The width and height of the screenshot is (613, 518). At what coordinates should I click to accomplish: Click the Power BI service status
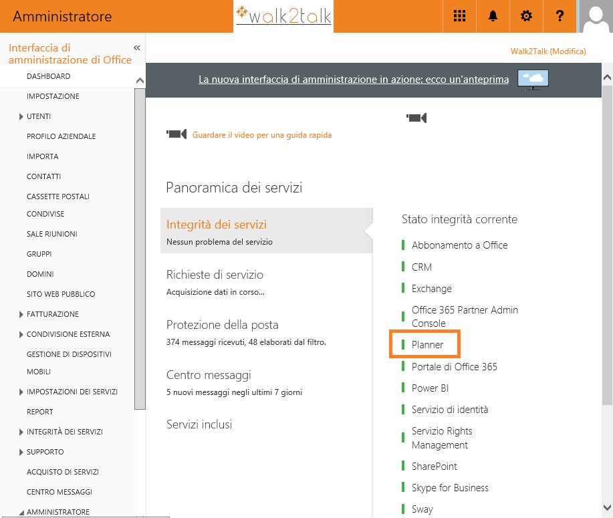430,388
